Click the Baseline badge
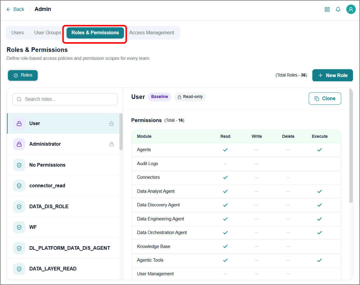 coord(159,97)
